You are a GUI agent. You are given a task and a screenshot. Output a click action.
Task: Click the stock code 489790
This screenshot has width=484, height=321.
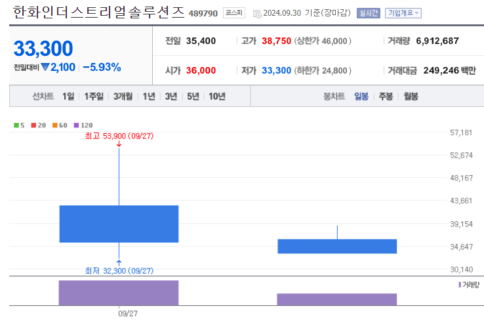tap(203, 14)
